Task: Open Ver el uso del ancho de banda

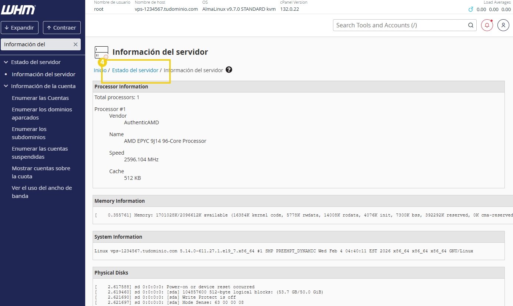Action: (x=41, y=192)
